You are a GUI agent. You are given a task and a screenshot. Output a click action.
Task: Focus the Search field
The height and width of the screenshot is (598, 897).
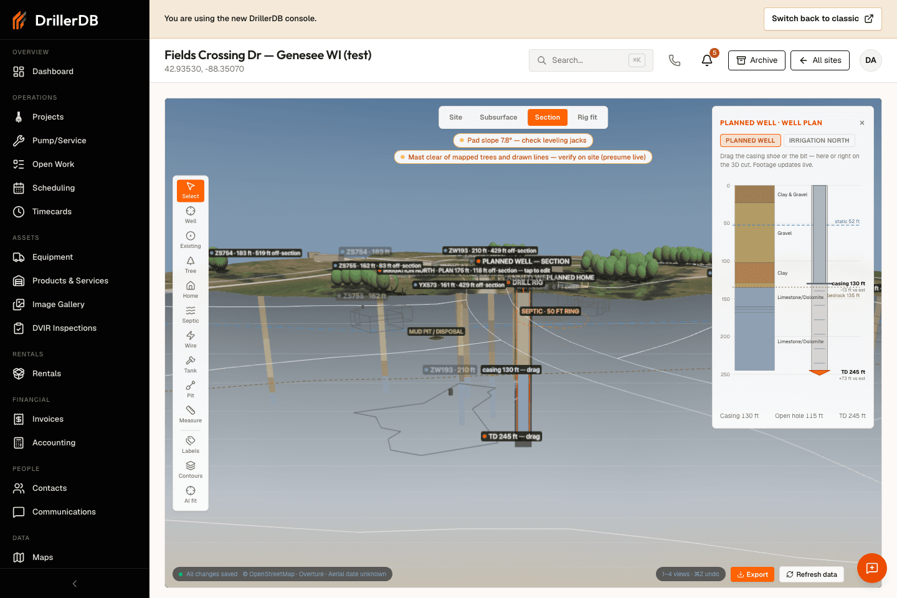(x=591, y=60)
